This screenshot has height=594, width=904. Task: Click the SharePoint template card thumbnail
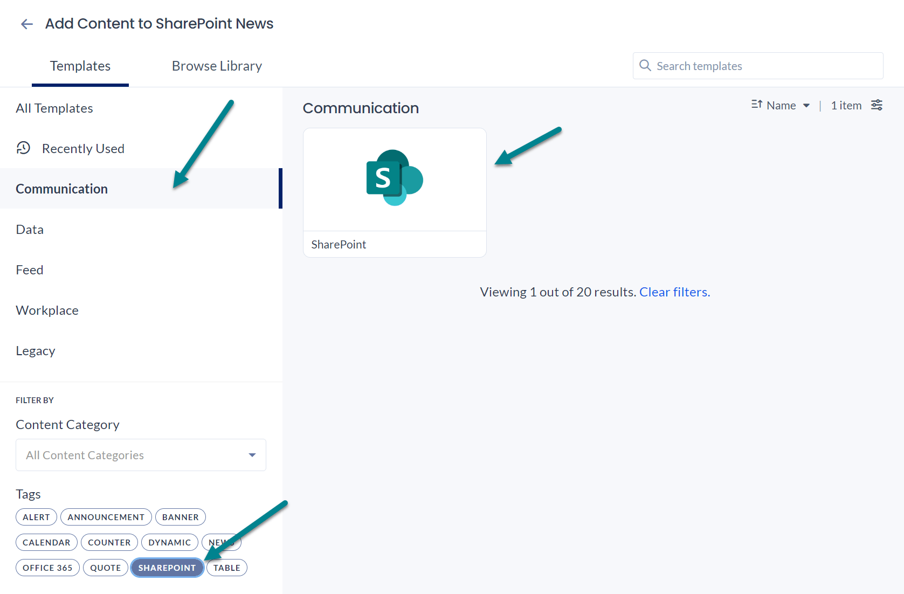394,179
